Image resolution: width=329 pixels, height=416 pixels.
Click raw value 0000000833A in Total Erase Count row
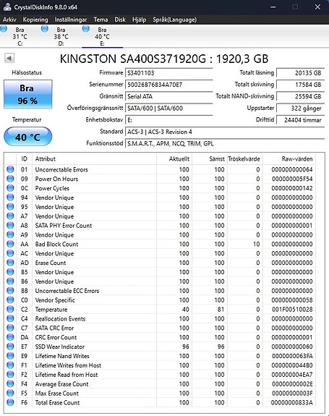pyautogui.click(x=291, y=402)
